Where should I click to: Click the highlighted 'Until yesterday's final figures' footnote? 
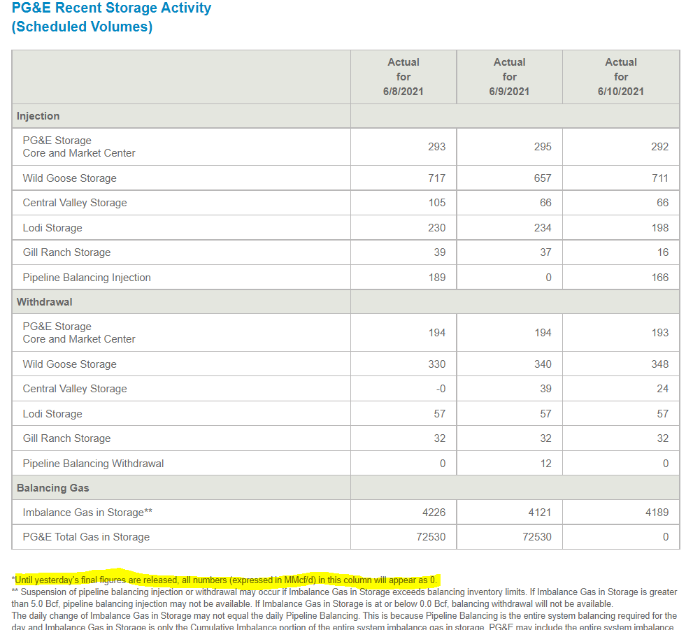pyautogui.click(x=226, y=580)
